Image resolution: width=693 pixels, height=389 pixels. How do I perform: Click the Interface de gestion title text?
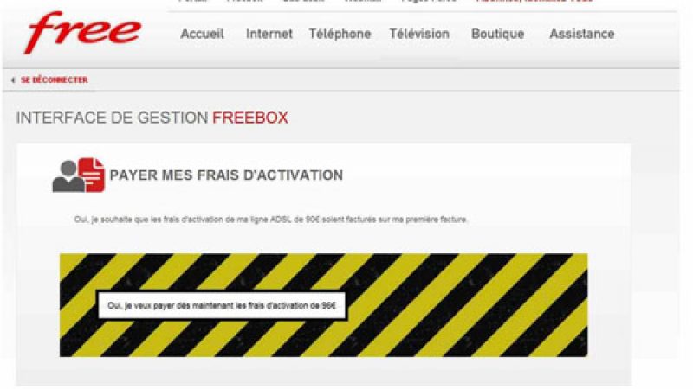tap(112, 118)
